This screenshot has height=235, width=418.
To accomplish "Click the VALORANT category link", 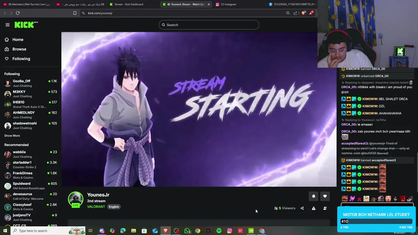I will (96, 207).
